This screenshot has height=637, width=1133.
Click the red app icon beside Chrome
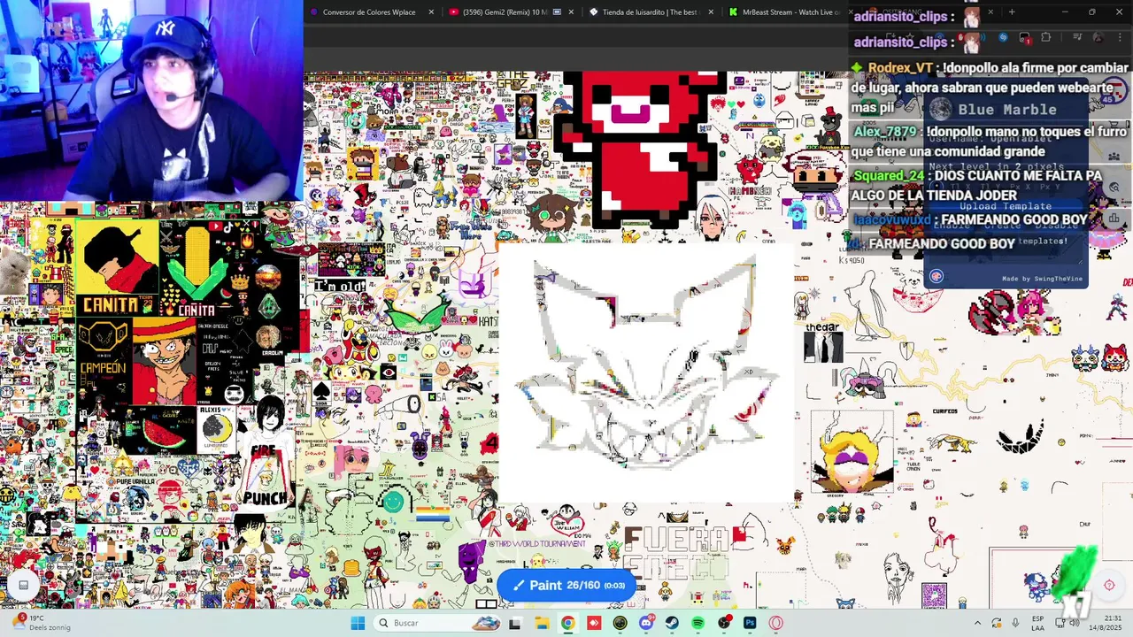click(594, 623)
